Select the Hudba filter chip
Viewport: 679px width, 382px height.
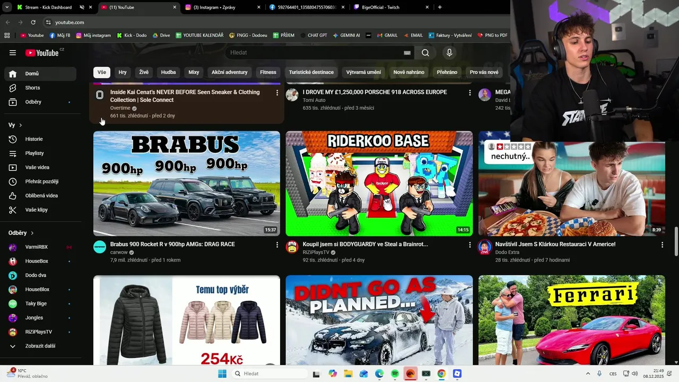[168, 72]
